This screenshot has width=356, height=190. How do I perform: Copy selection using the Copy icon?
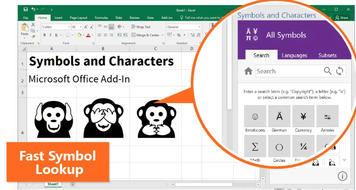33,31
